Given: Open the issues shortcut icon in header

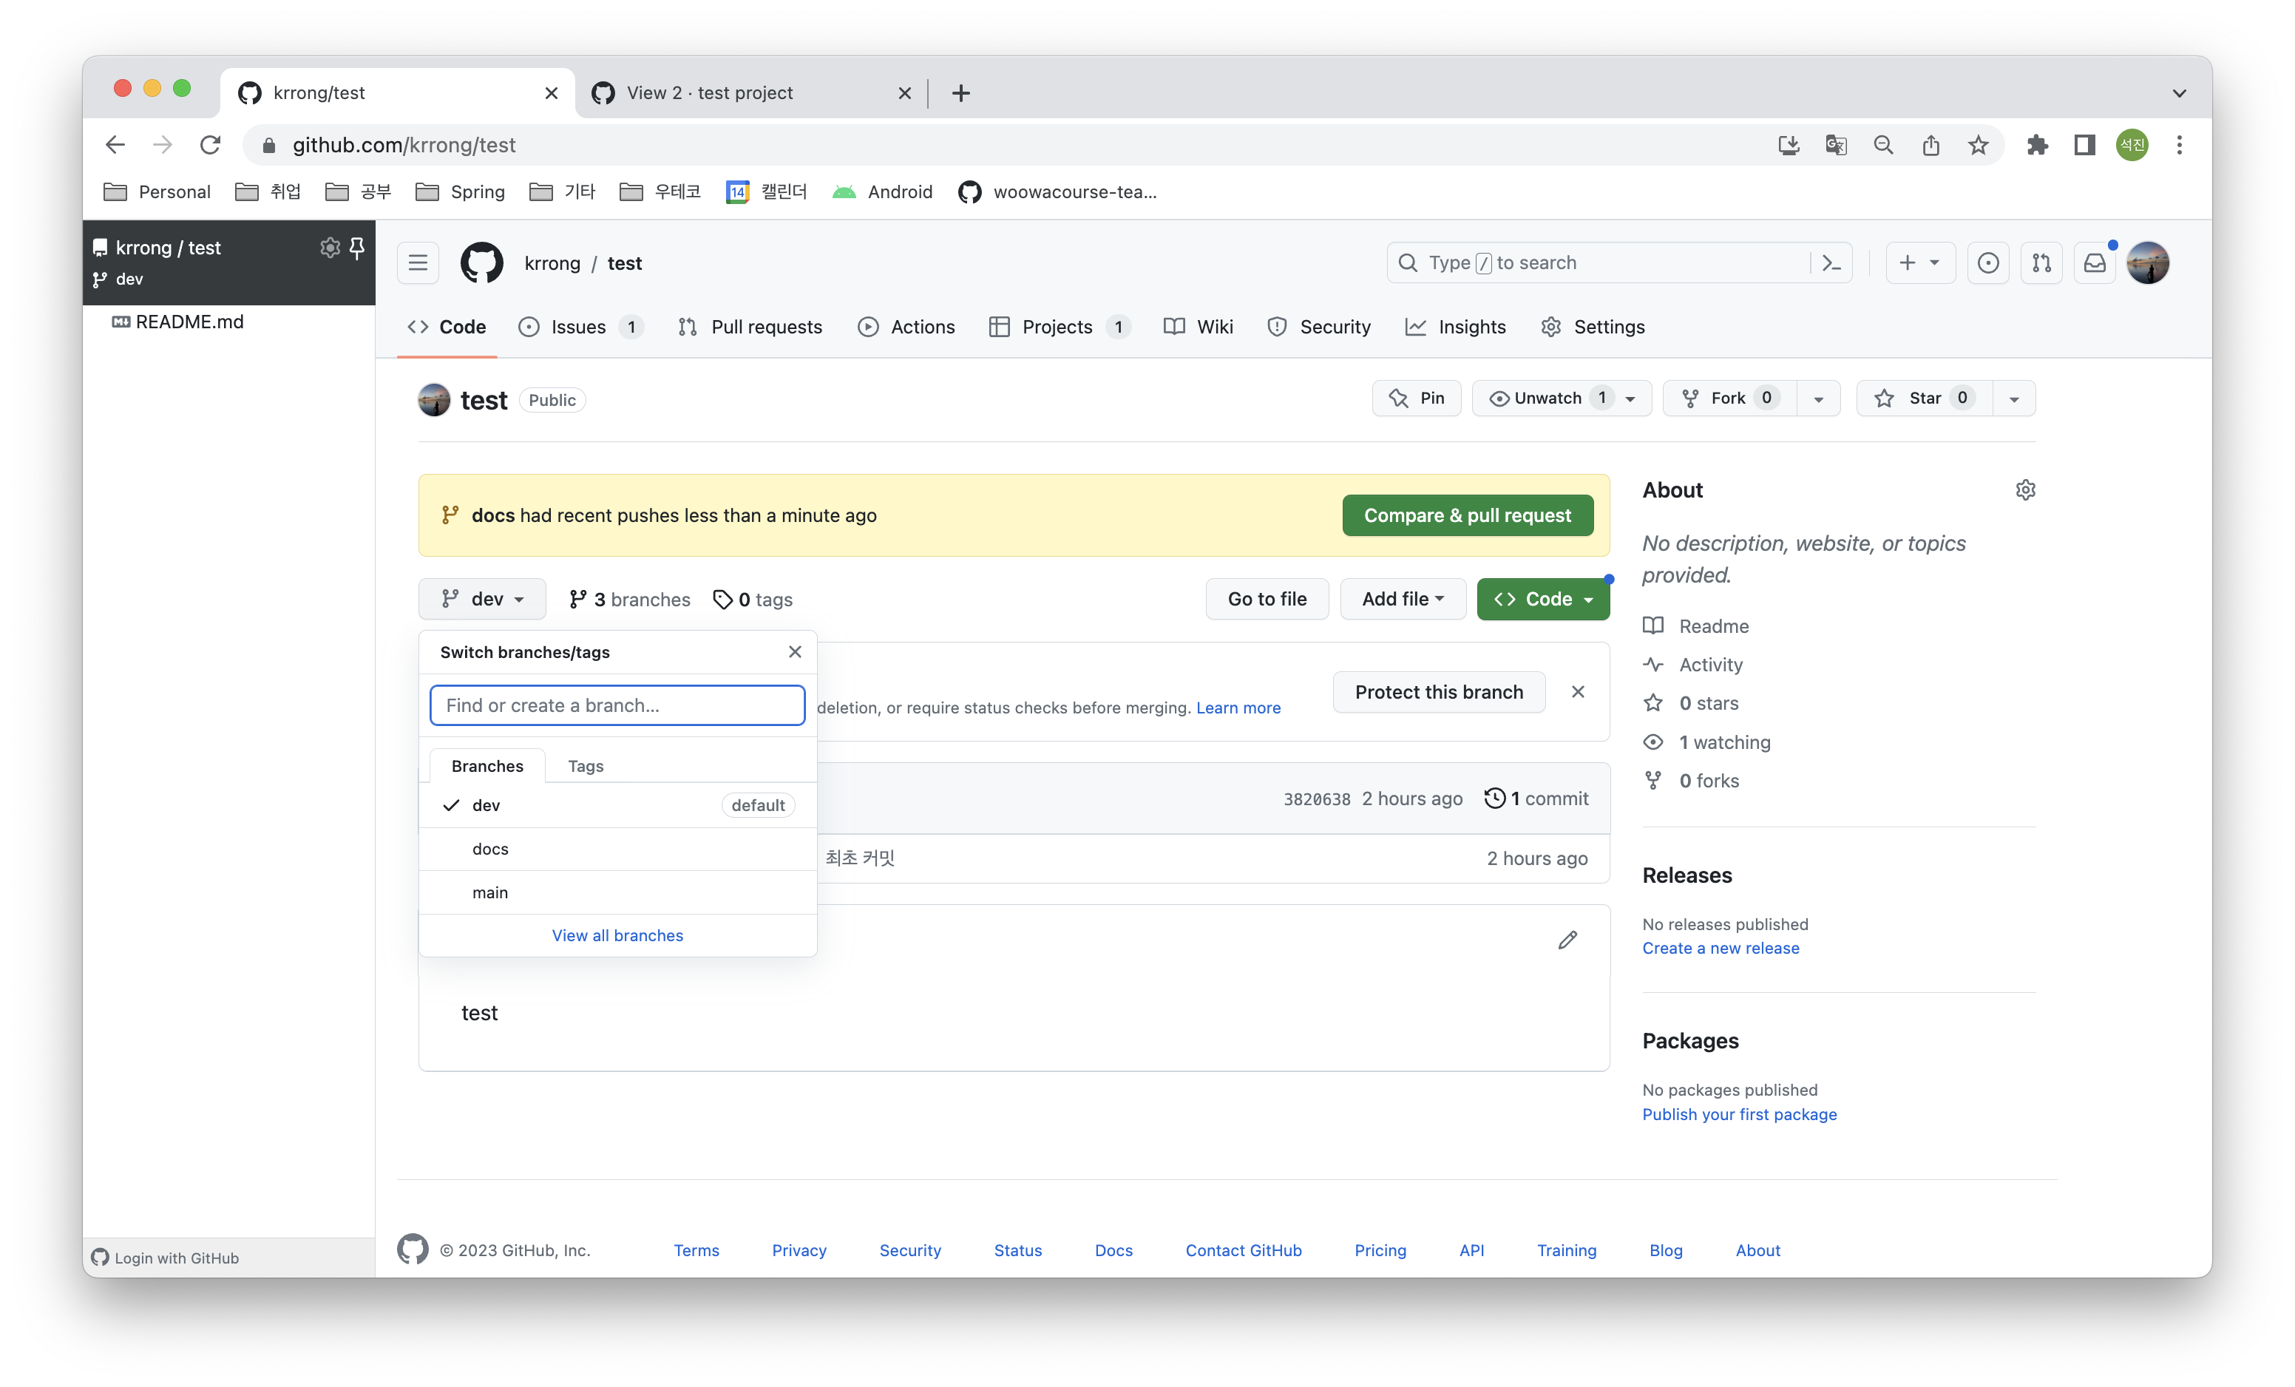Looking at the screenshot, I should [1987, 262].
